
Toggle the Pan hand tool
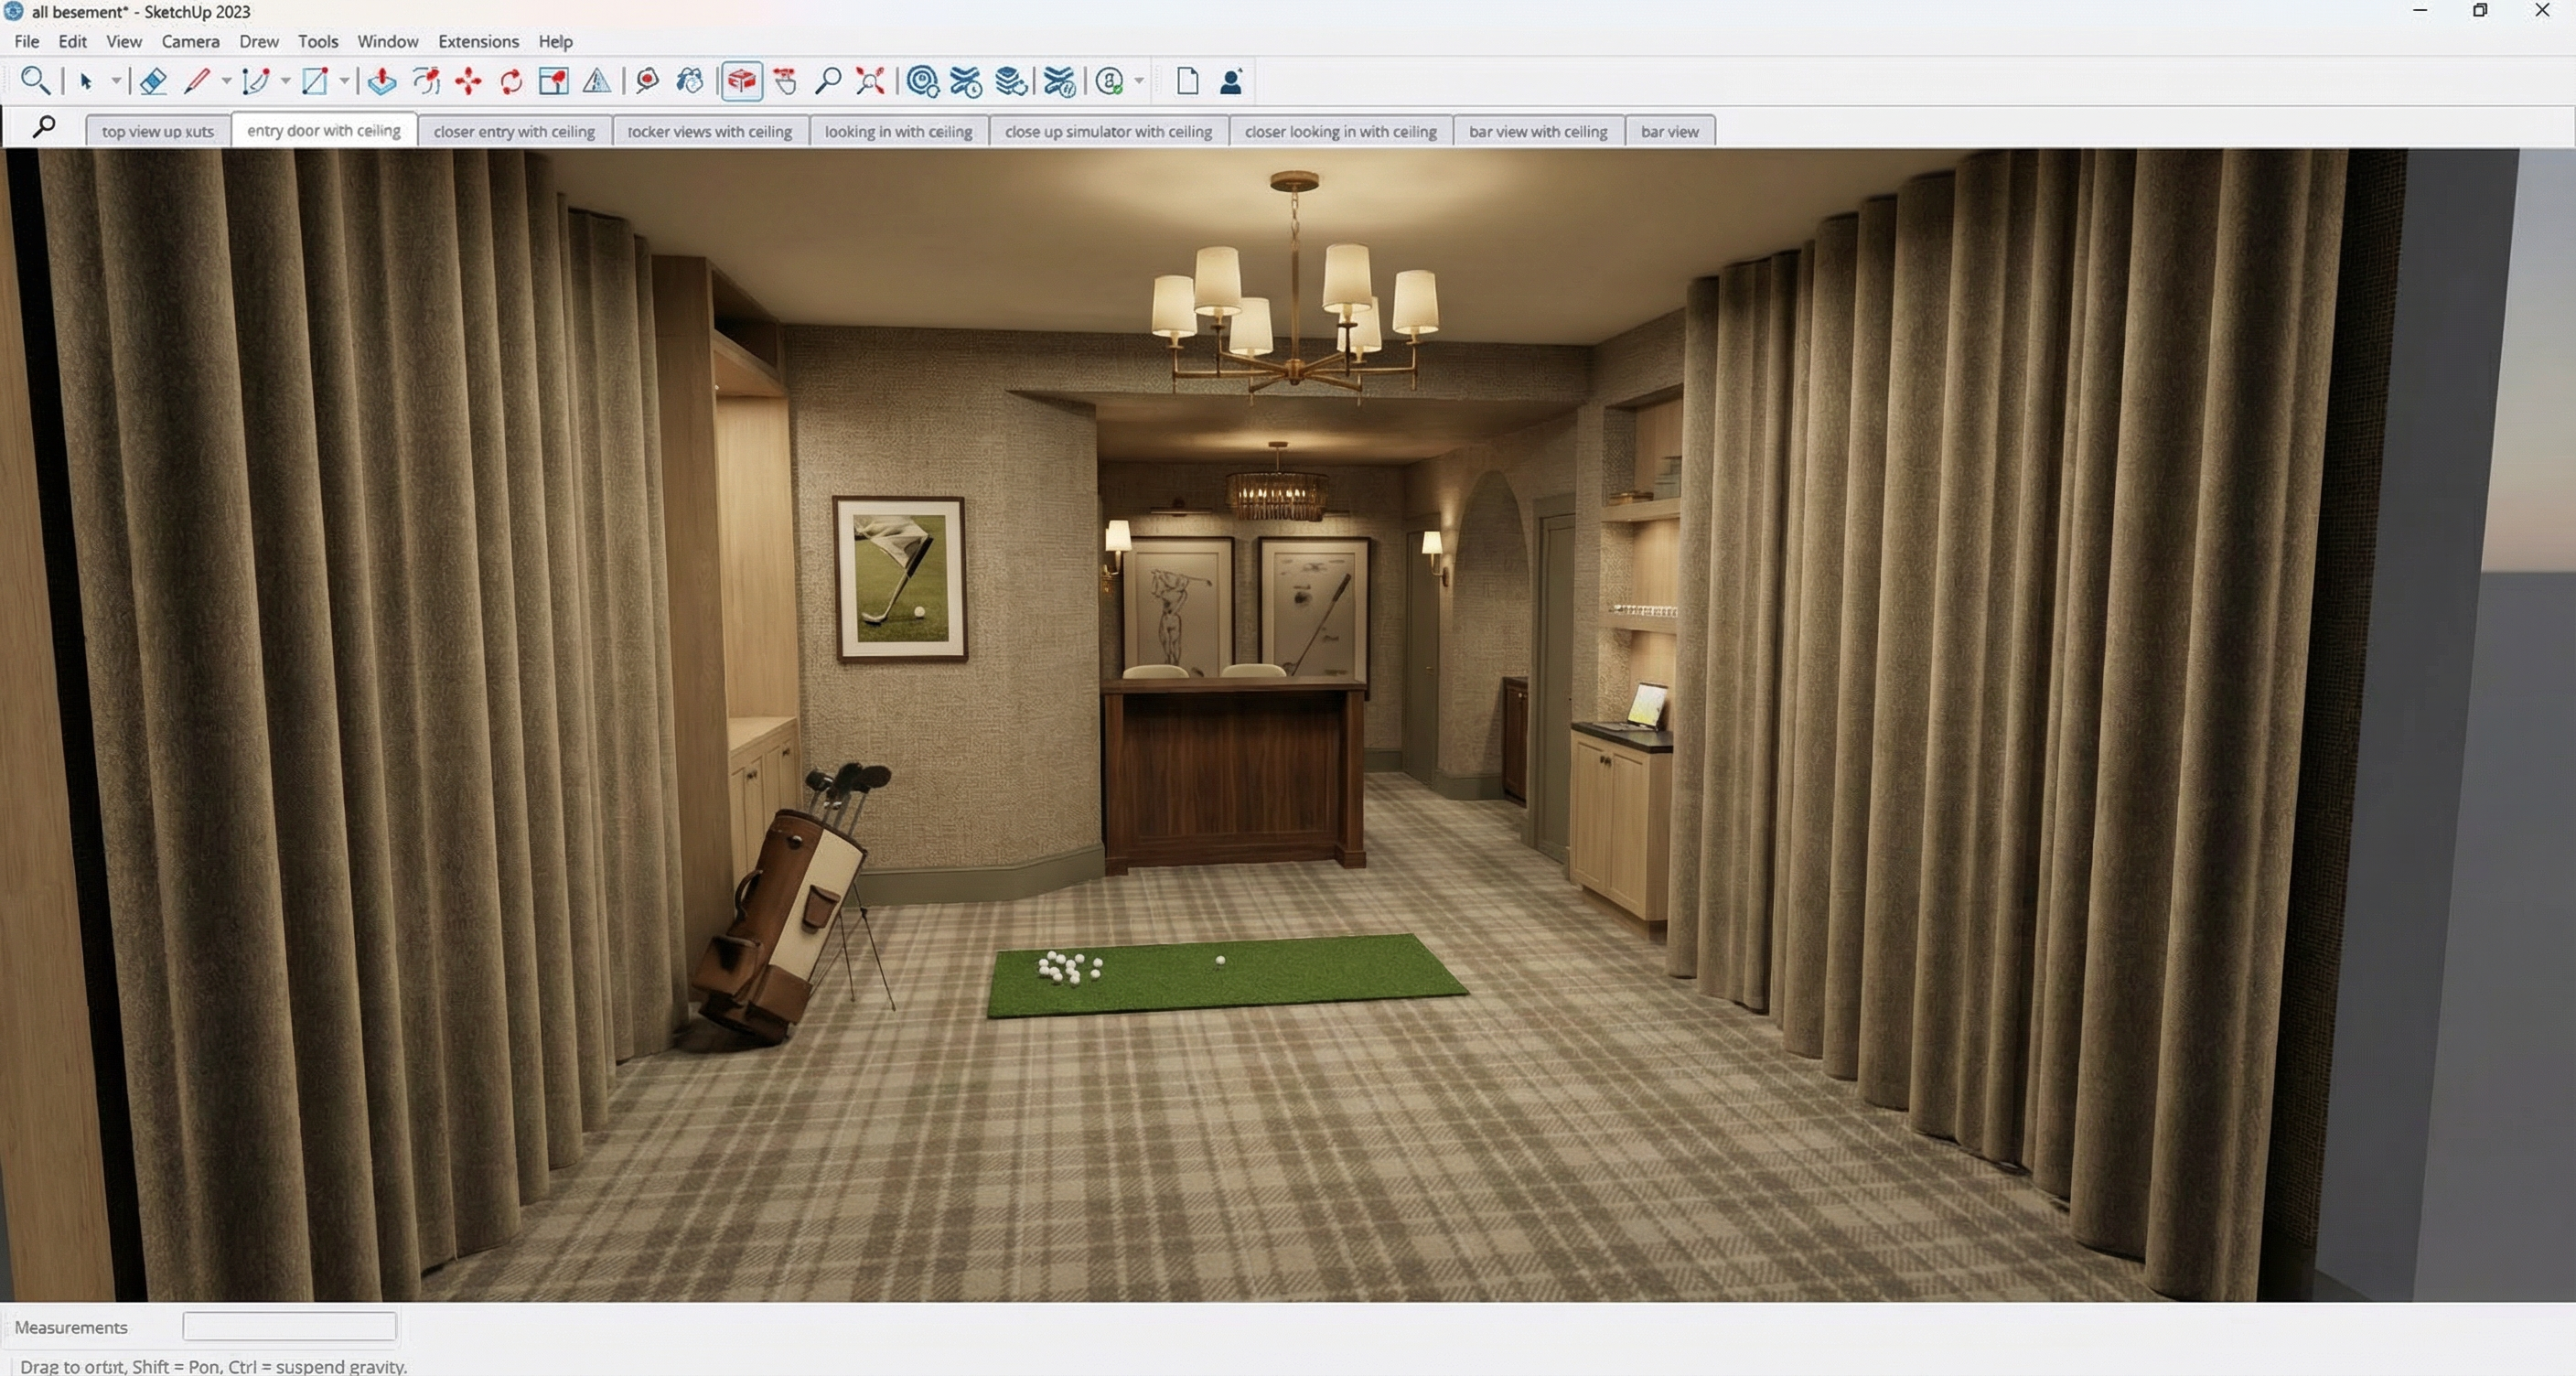785,81
